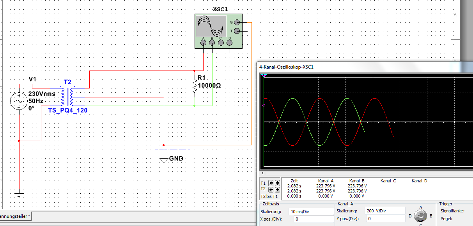Screen dimensions: 473x226
Task: Select the GND ground symbol in dashed box
Action: (x=164, y=159)
